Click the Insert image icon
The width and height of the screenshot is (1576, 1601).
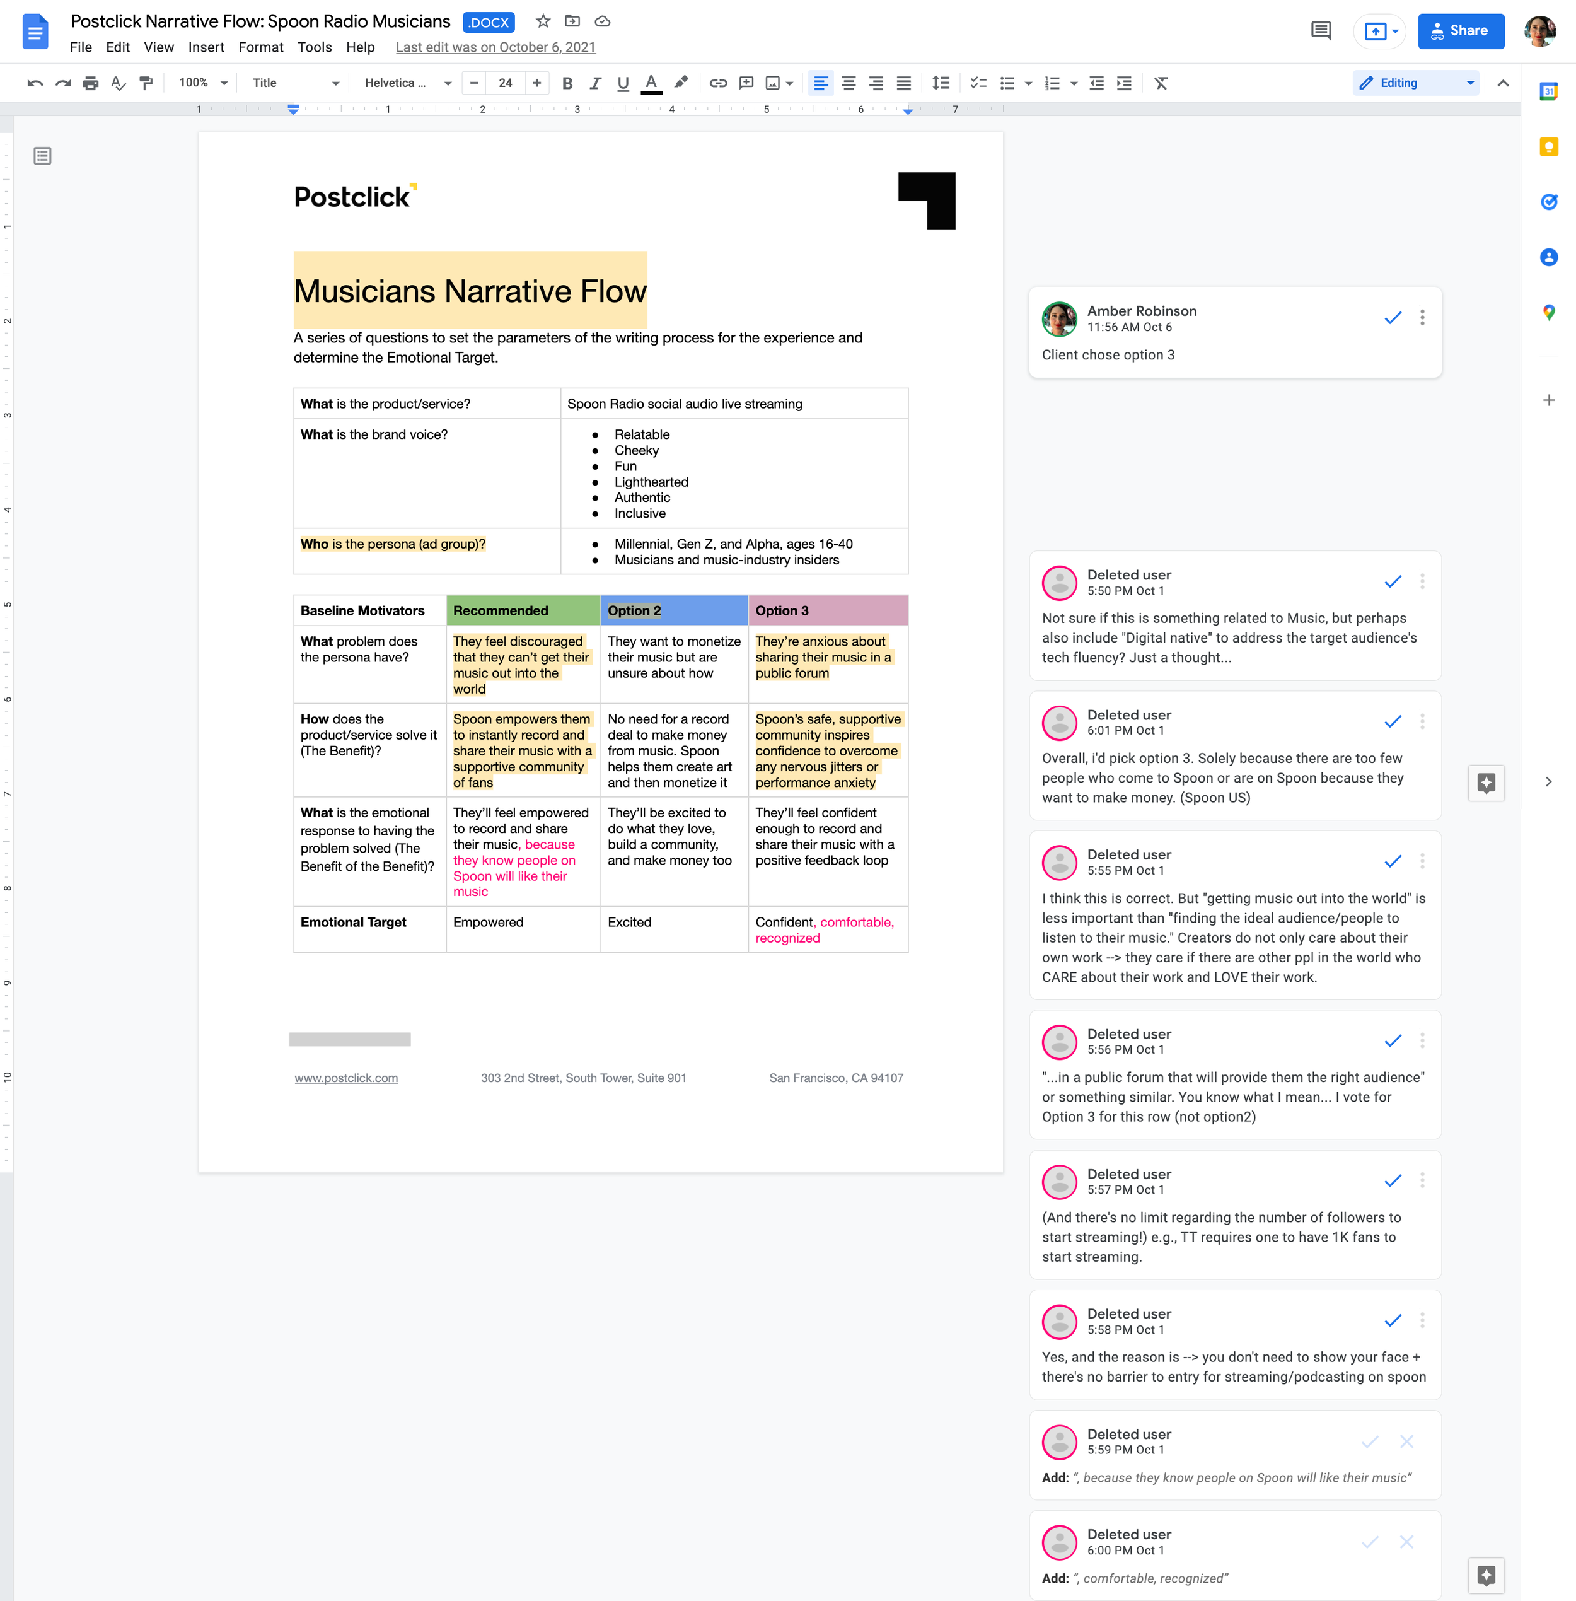coord(773,83)
